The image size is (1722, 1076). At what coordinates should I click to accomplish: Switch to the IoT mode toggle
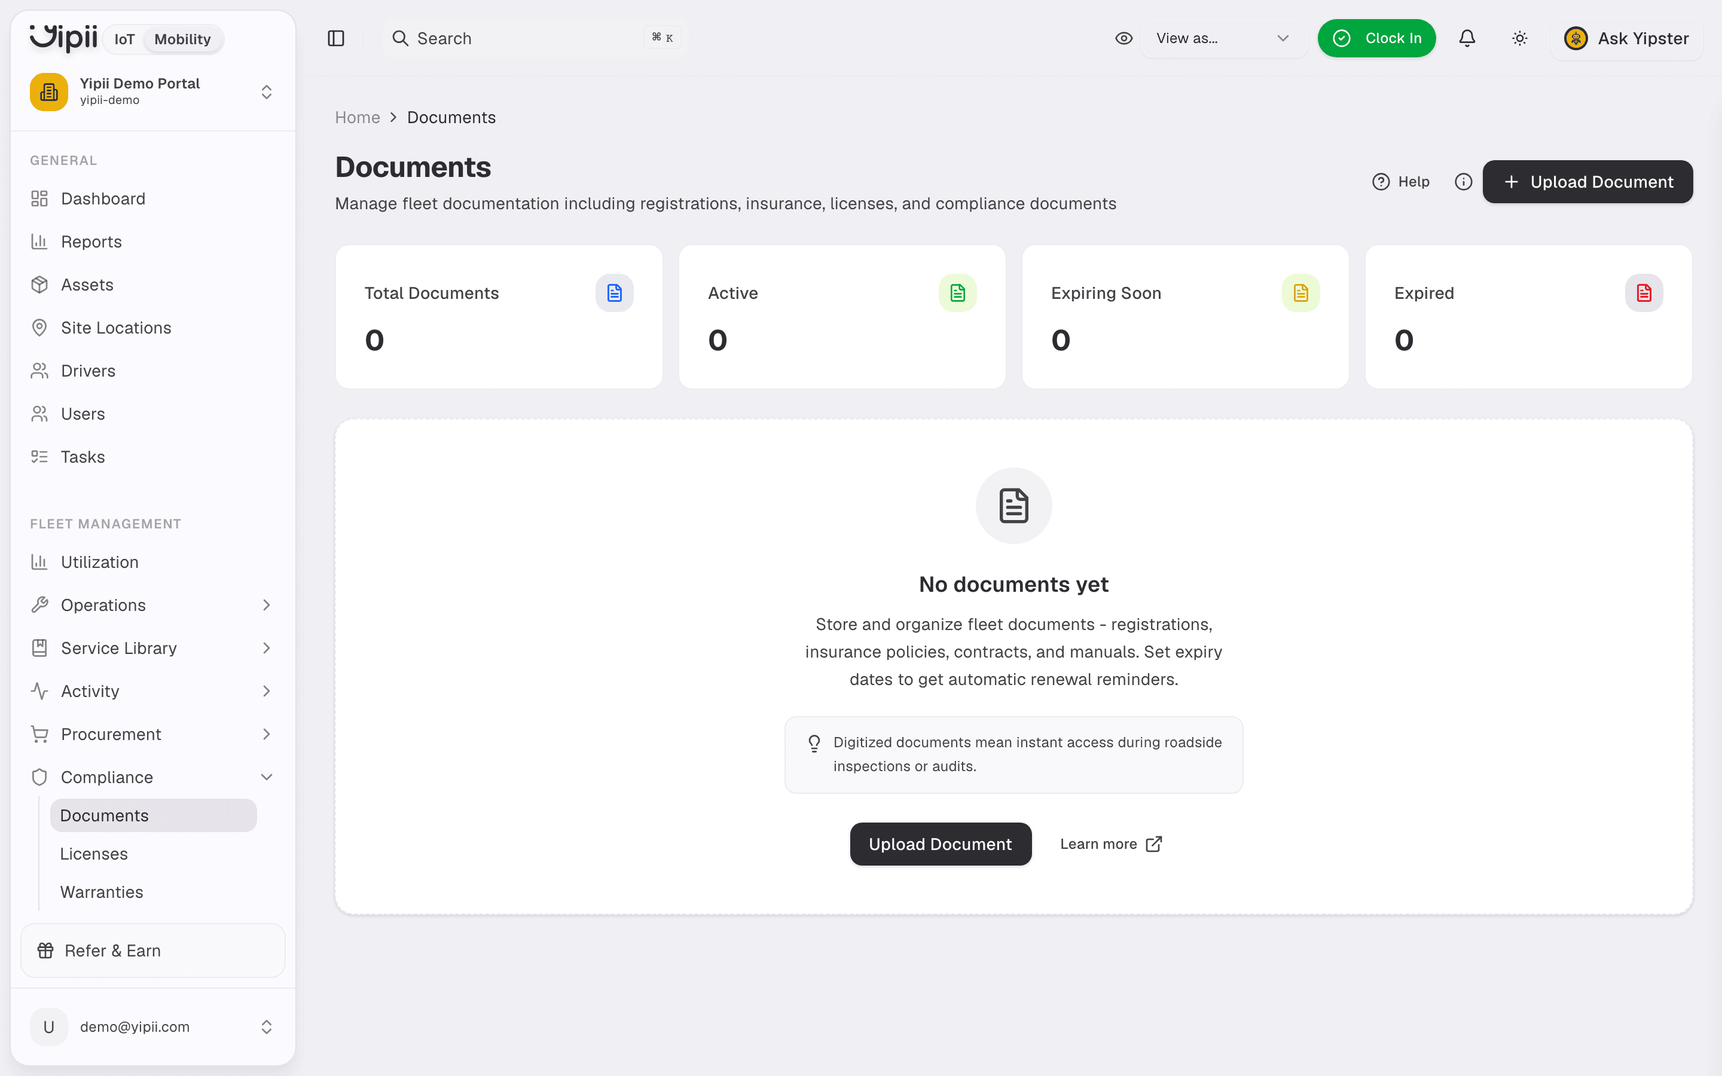[x=124, y=39]
